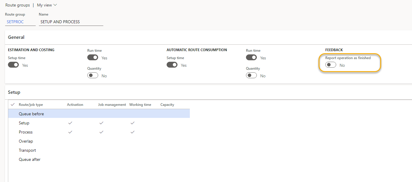This screenshot has height=182, width=412.
Task: Toggle Run time under Estimation and costing
Action: pyautogui.click(x=93, y=58)
